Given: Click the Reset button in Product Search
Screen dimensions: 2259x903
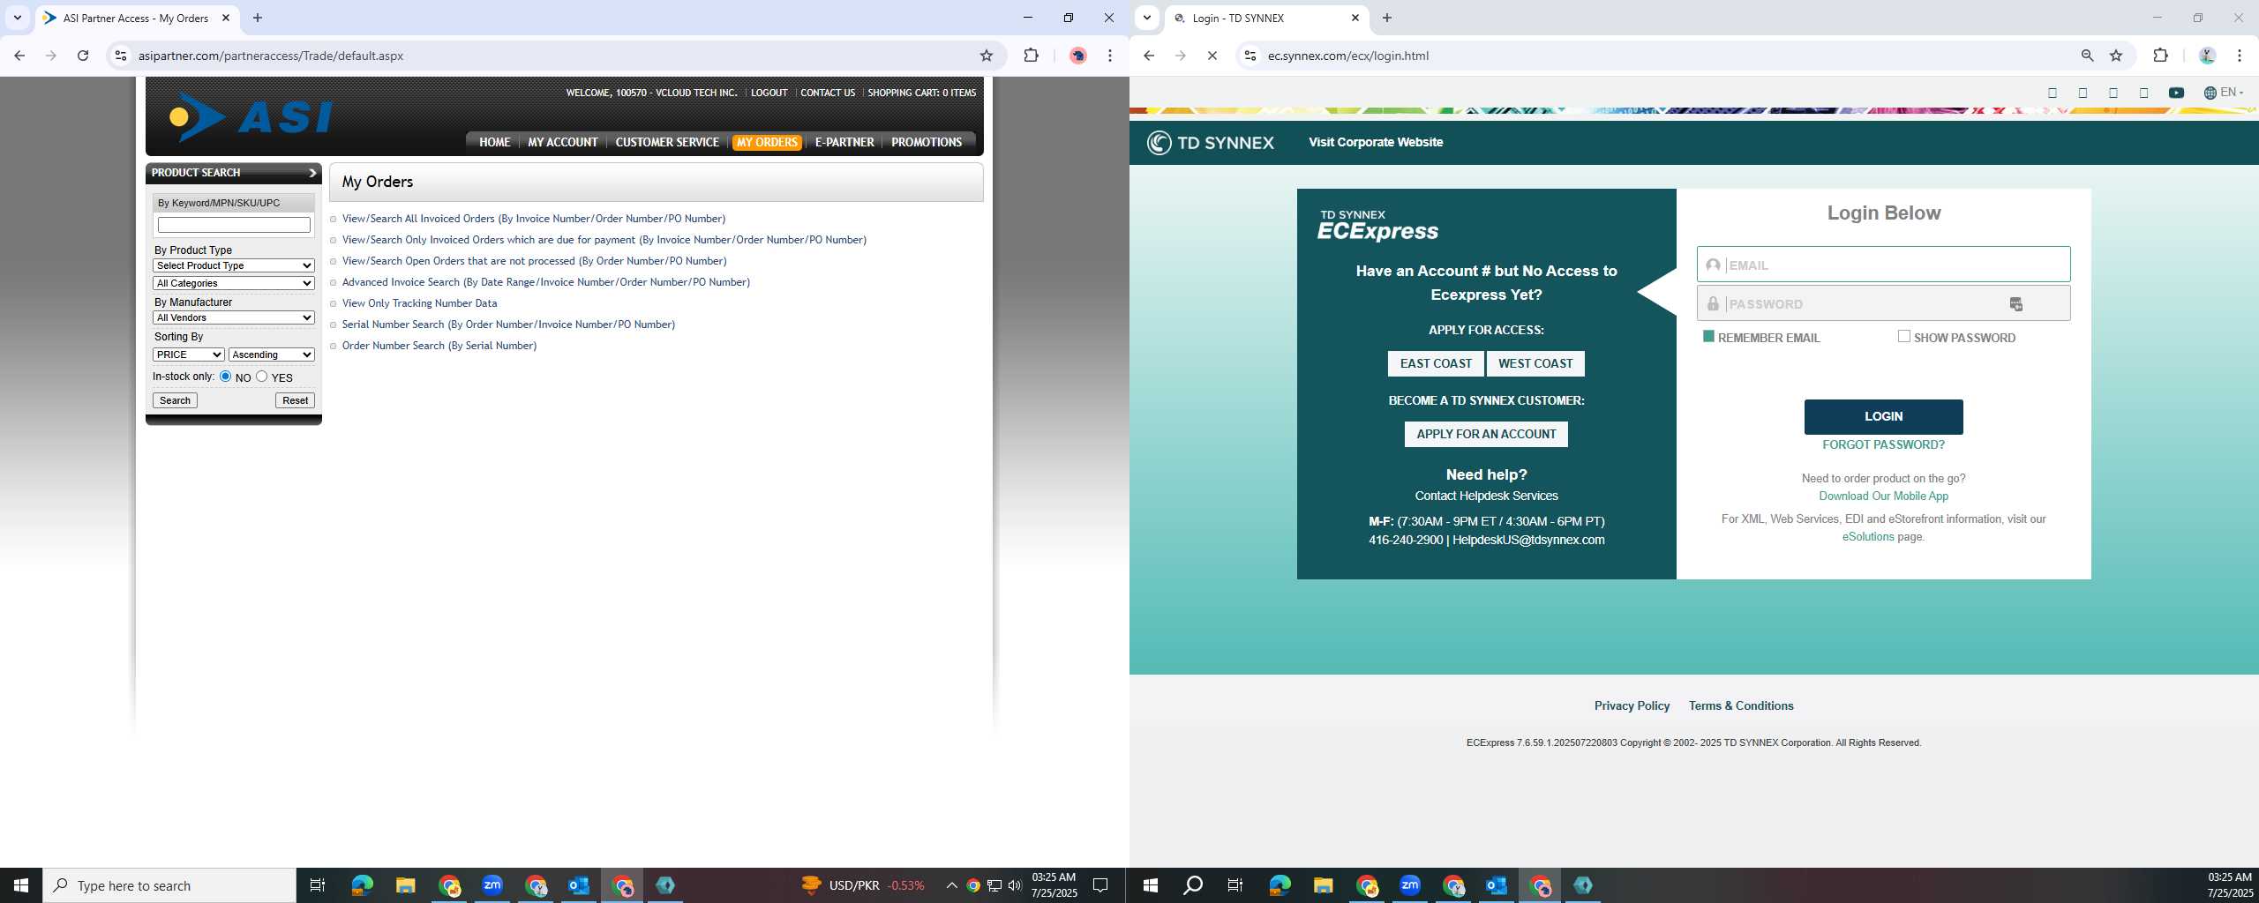Looking at the screenshot, I should click(x=295, y=400).
